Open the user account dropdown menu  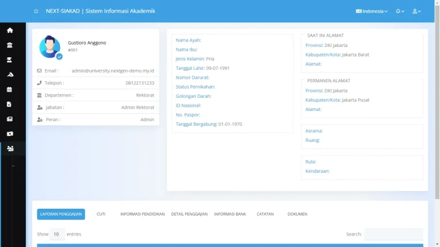point(417,11)
